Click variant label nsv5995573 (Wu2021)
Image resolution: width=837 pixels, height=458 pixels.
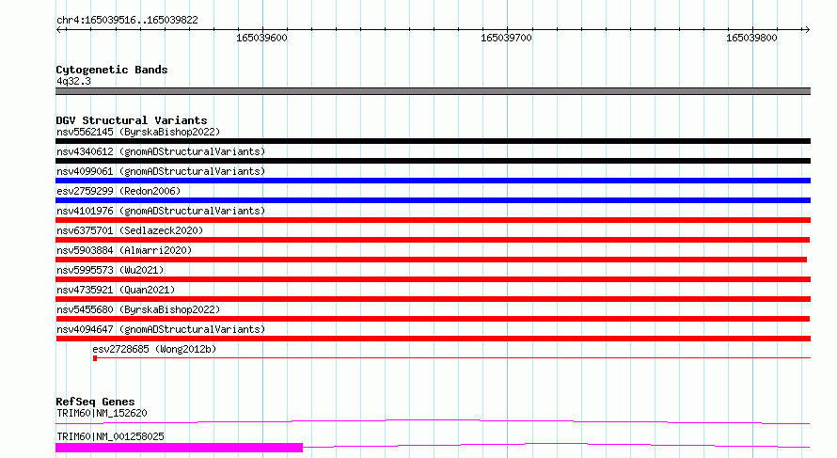(x=110, y=270)
